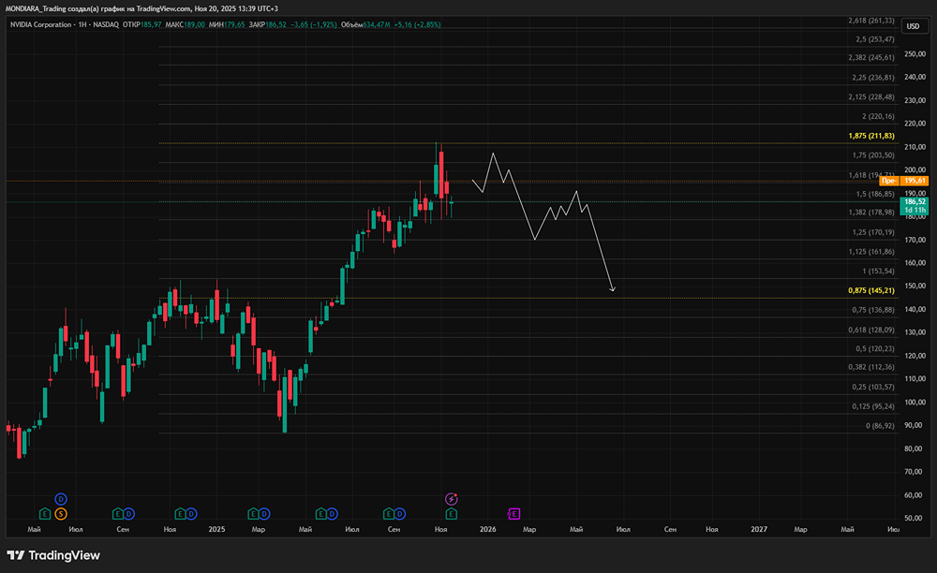937x573 pixels.
Task: Click the leftmost green earnings 'E' marker
Action: click(x=44, y=513)
